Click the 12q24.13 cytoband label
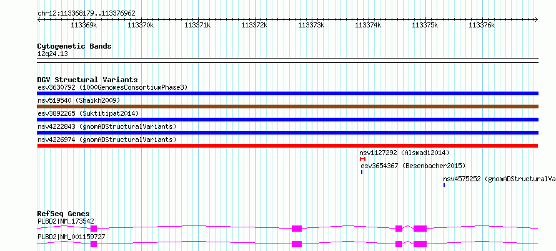Screen dimensions: 556x251 coord(52,54)
